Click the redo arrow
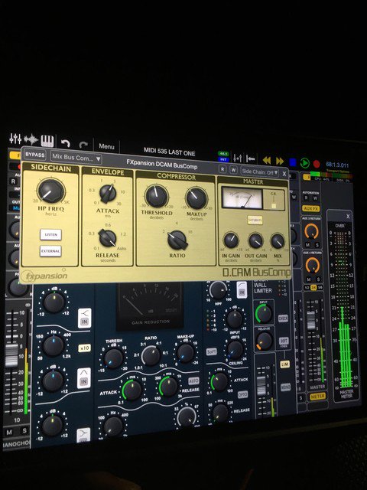Screen dimensions: 367x490 click(83, 145)
